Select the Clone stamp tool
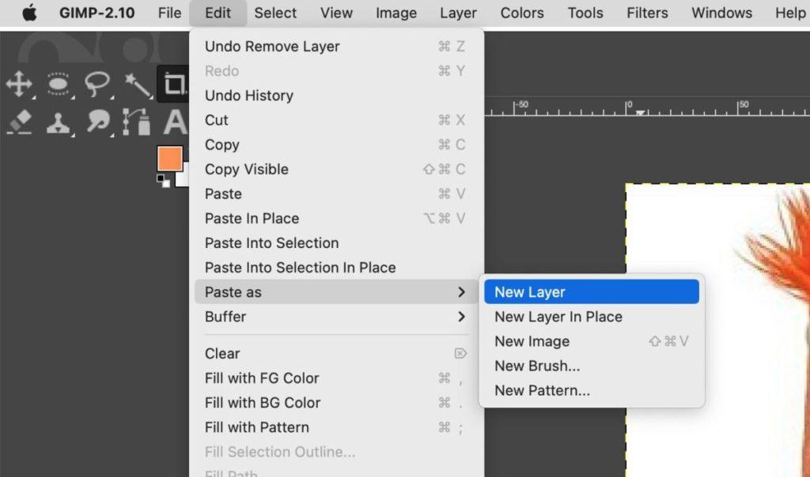The height and width of the screenshot is (477, 810). click(x=58, y=122)
